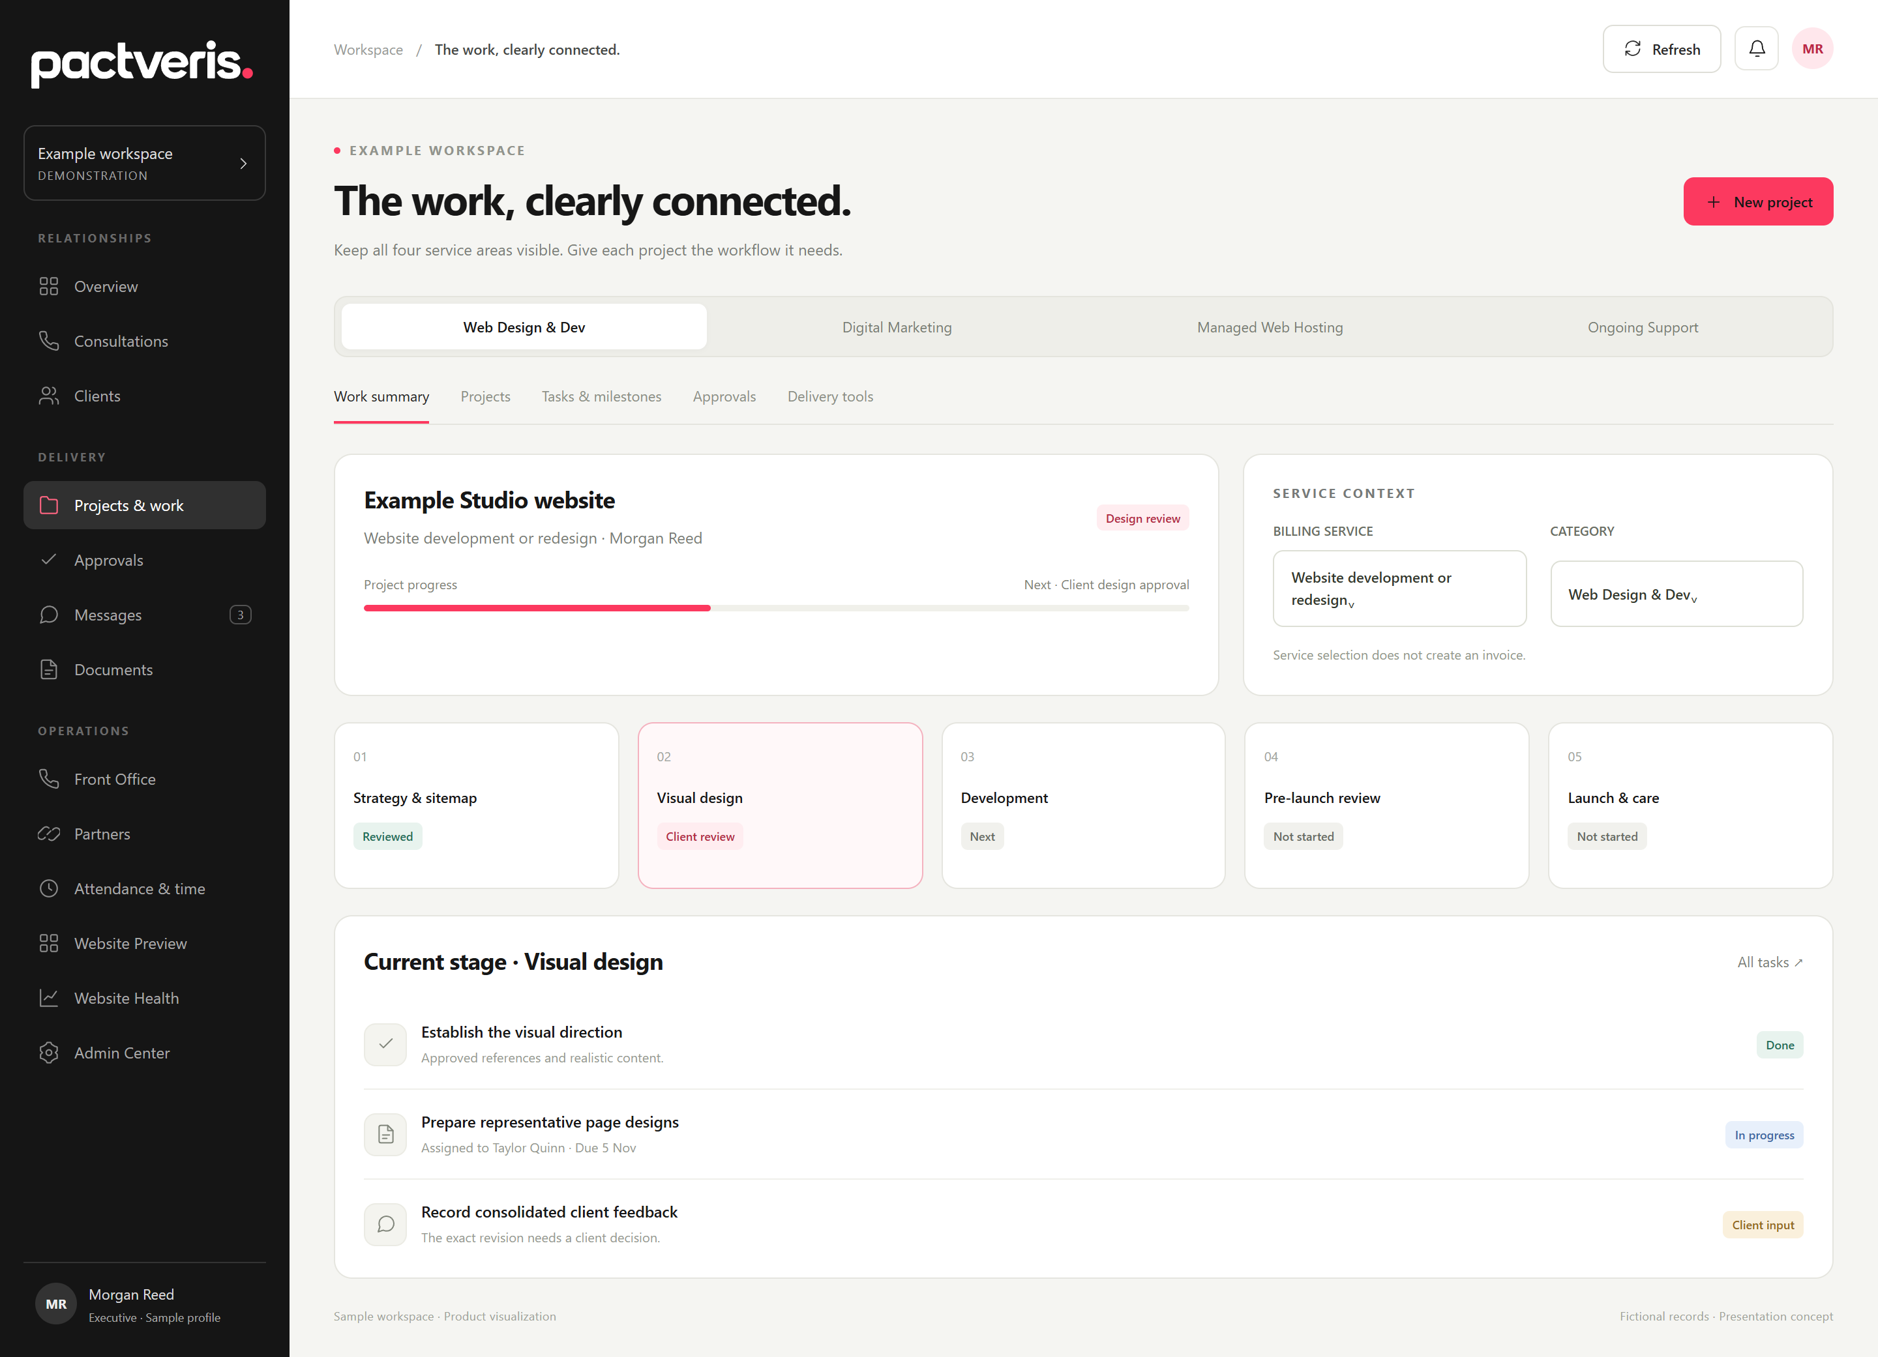Expand the Example workspace switcher

coord(144,163)
